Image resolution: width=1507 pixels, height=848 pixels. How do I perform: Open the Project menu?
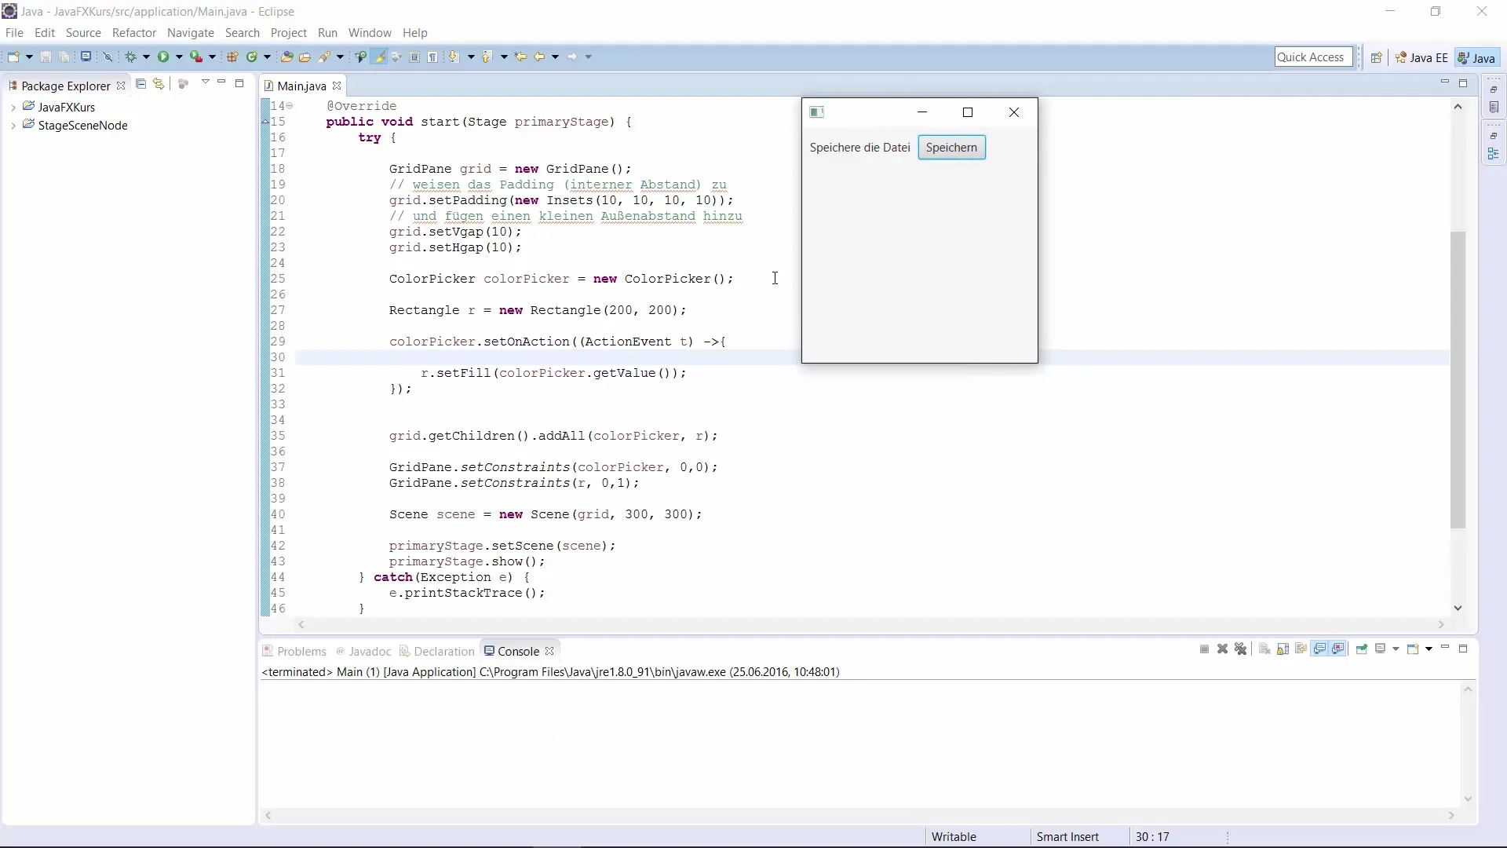click(x=289, y=33)
